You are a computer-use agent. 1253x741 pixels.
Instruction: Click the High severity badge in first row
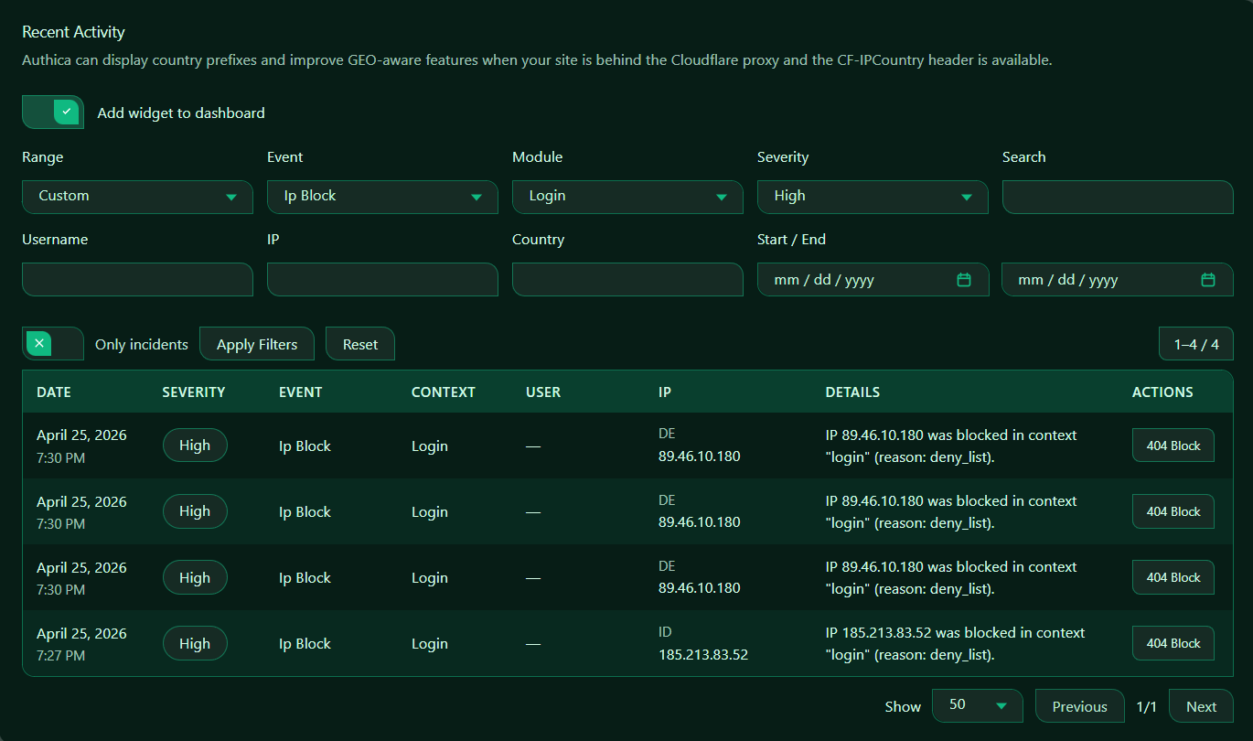tap(195, 446)
